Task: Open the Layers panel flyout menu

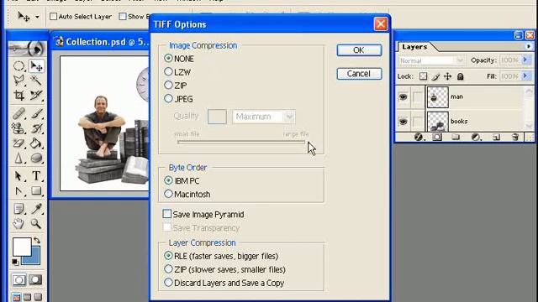Action: (x=529, y=47)
